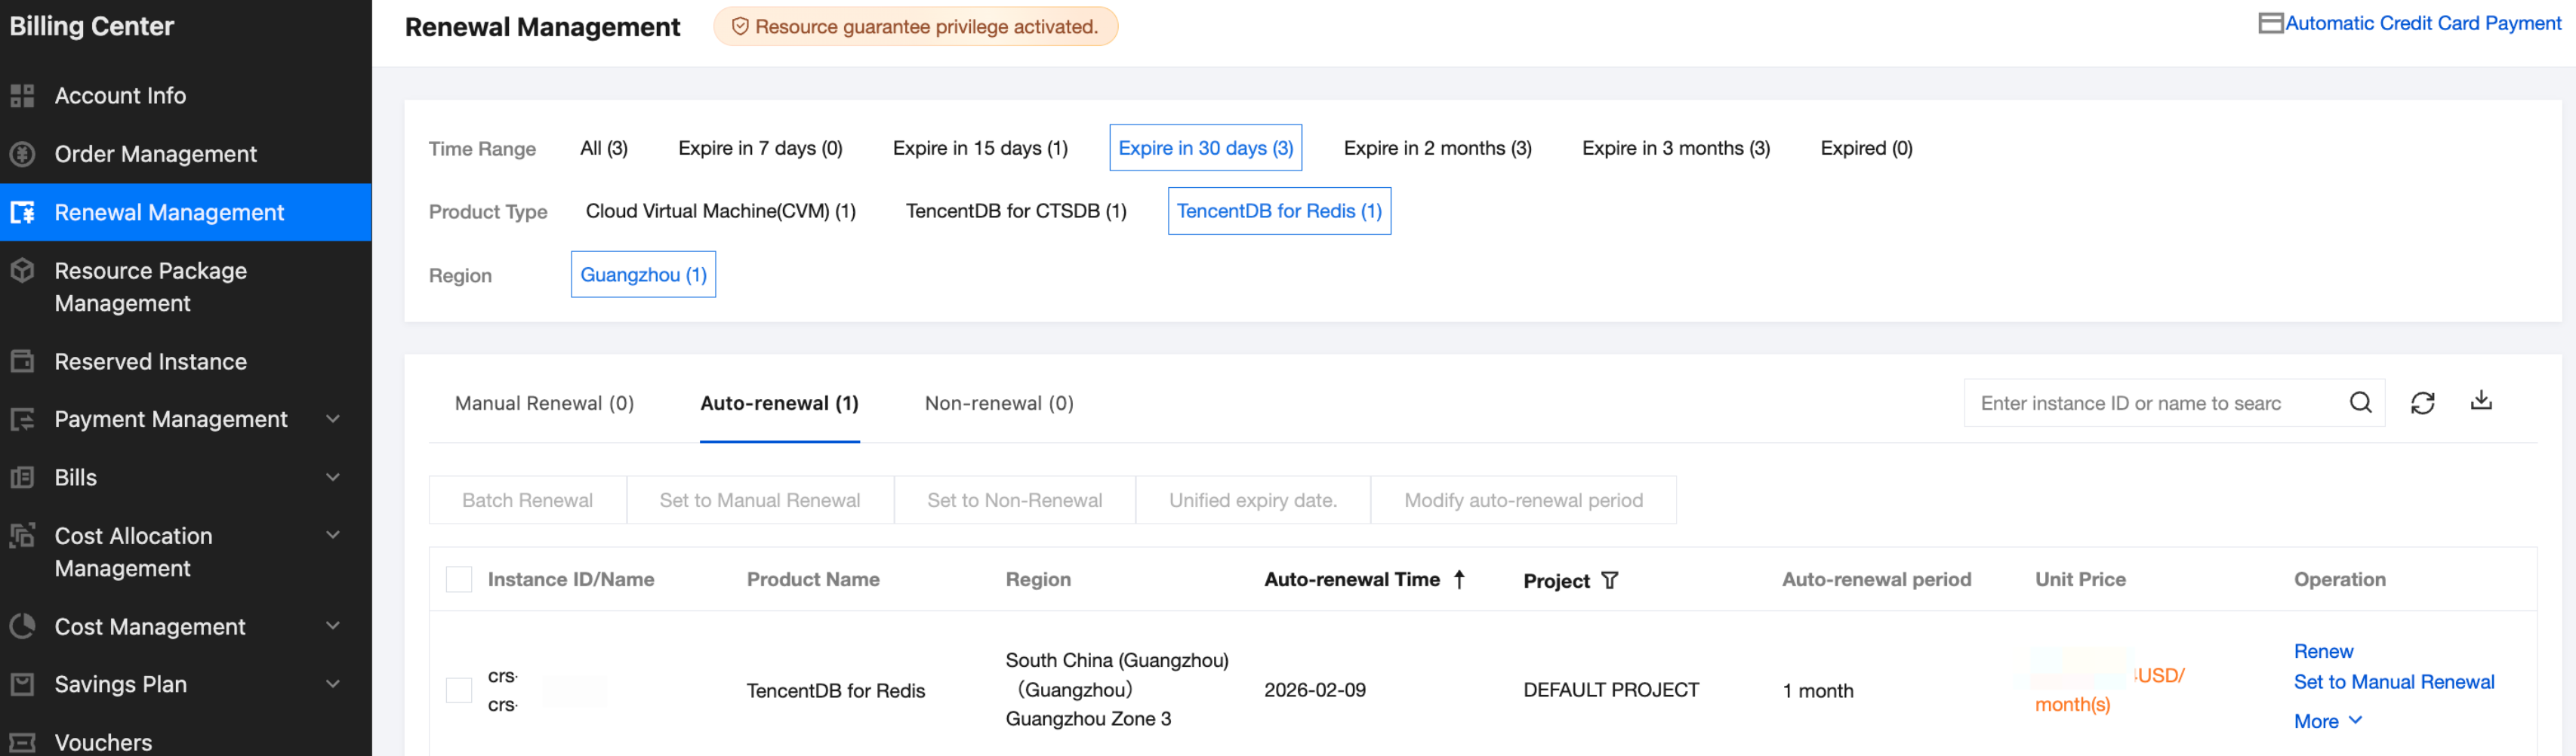Click the download export icon
This screenshot has width=2576, height=756.
[x=2481, y=401]
